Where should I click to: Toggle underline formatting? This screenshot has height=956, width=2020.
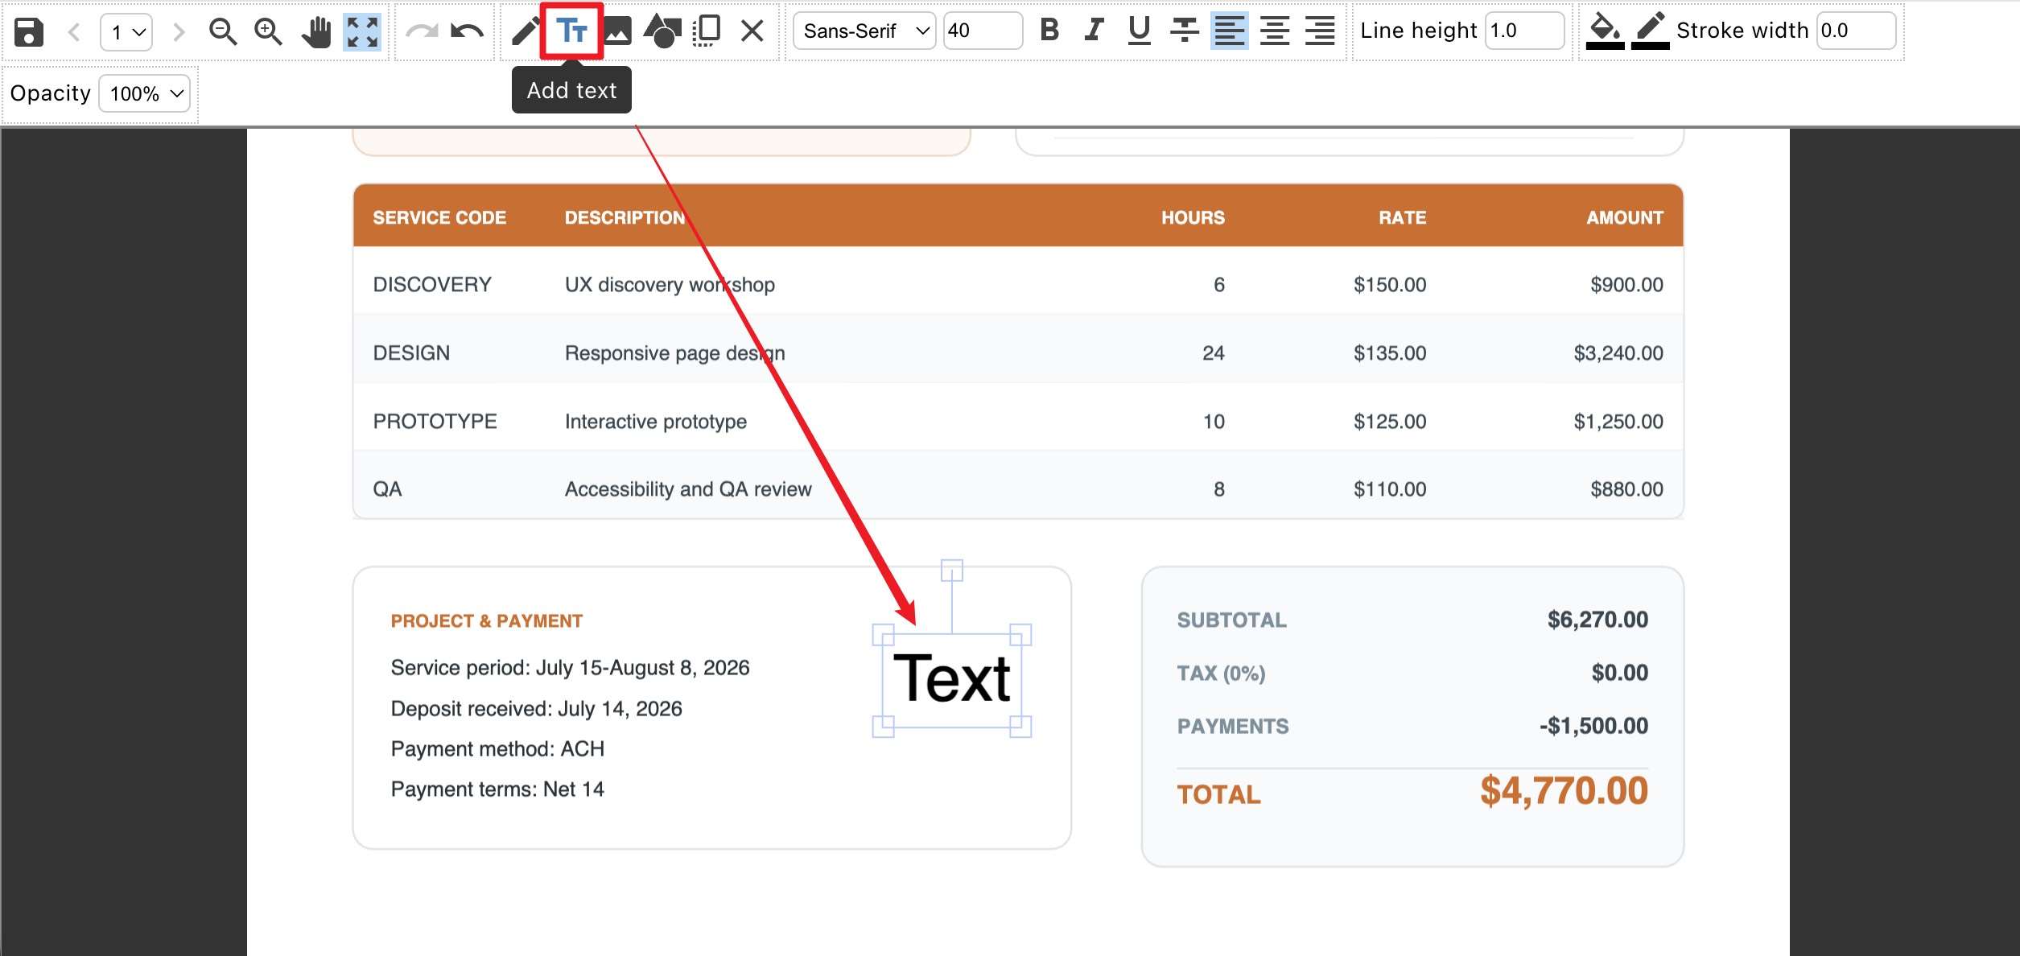[x=1139, y=31]
